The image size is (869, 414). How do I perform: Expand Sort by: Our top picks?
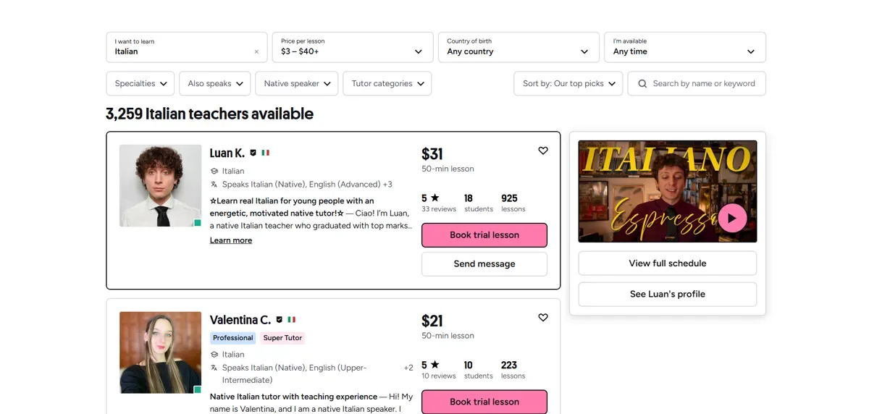click(568, 84)
